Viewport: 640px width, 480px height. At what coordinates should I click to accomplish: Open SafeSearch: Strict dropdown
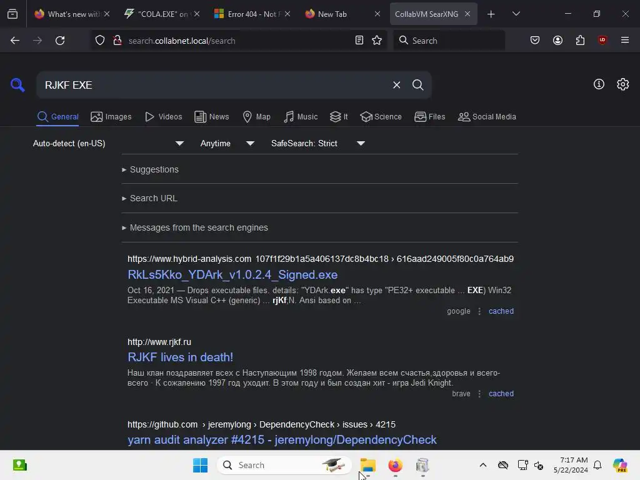click(318, 143)
